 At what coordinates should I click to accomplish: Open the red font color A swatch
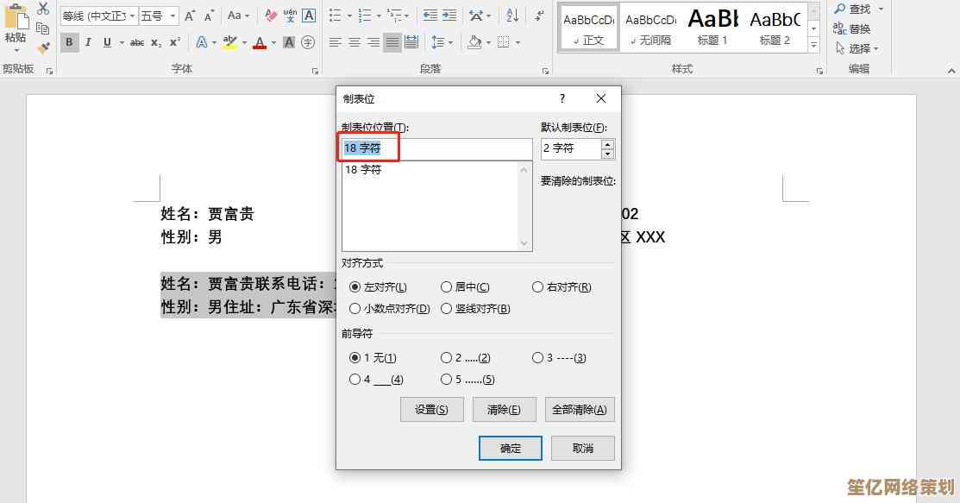coord(260,42)
